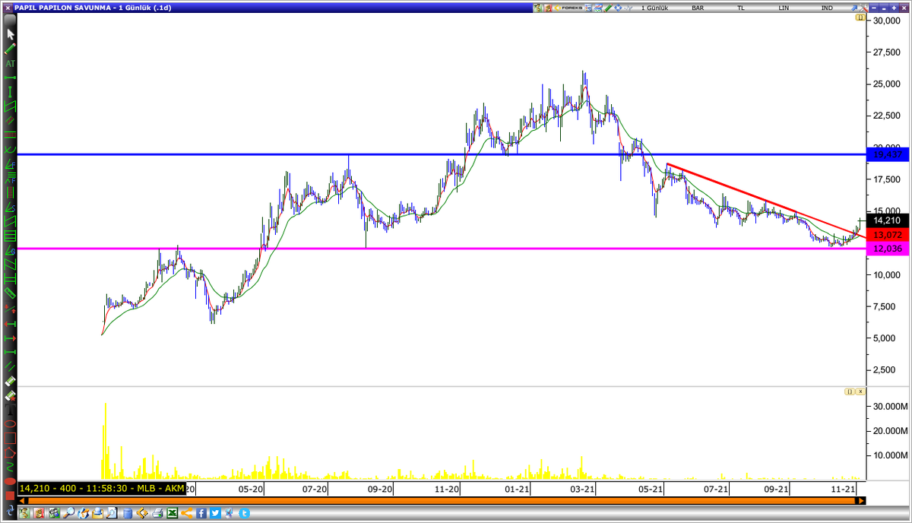The width and height of the screenshot is (912, 523).
Task: Switch currency display to TL
Action: click(741, 8)
